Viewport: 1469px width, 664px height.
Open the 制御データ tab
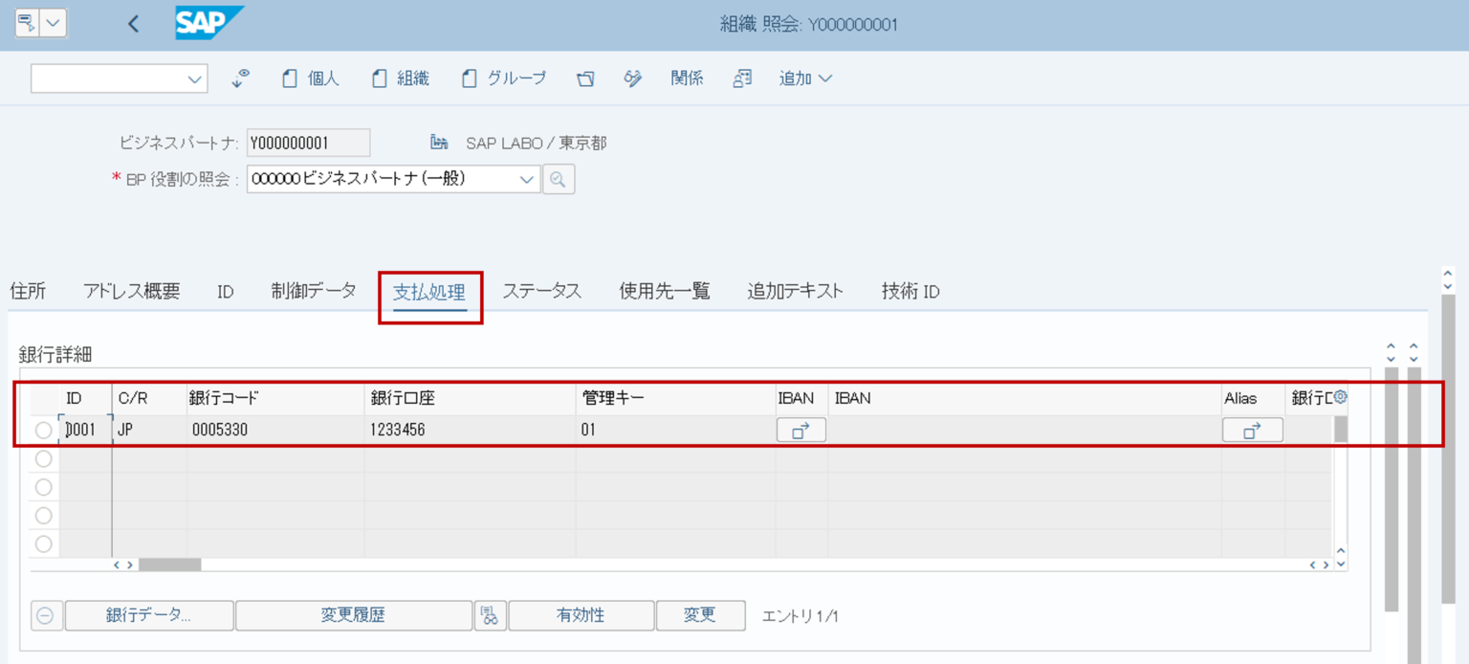point(313,291)
